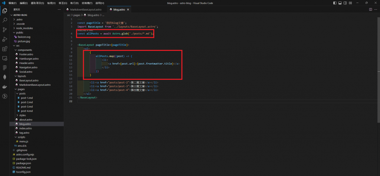Image resolution: width=380 pixels, height=176 pixels.
Task: Toggle the secondary side bar layout button
Action: click(x=345, y=3)
